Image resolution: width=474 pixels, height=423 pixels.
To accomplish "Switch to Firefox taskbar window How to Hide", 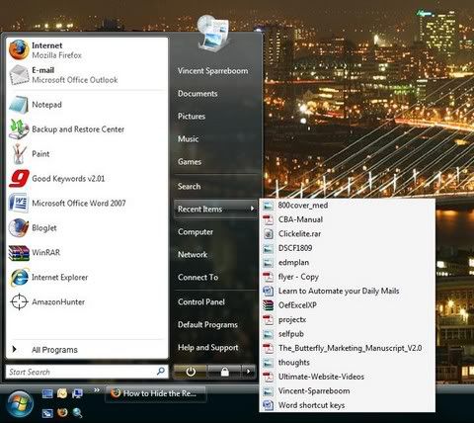I will pyautogui.click(x=155, y=393).
